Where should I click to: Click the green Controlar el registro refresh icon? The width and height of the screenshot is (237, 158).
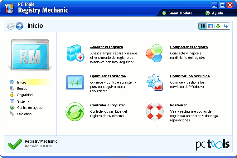[x=75, y=112]
